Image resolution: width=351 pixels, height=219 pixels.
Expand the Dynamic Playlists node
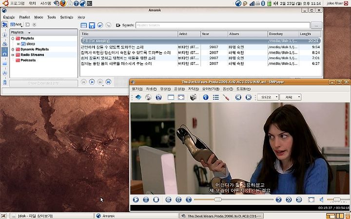13,49
